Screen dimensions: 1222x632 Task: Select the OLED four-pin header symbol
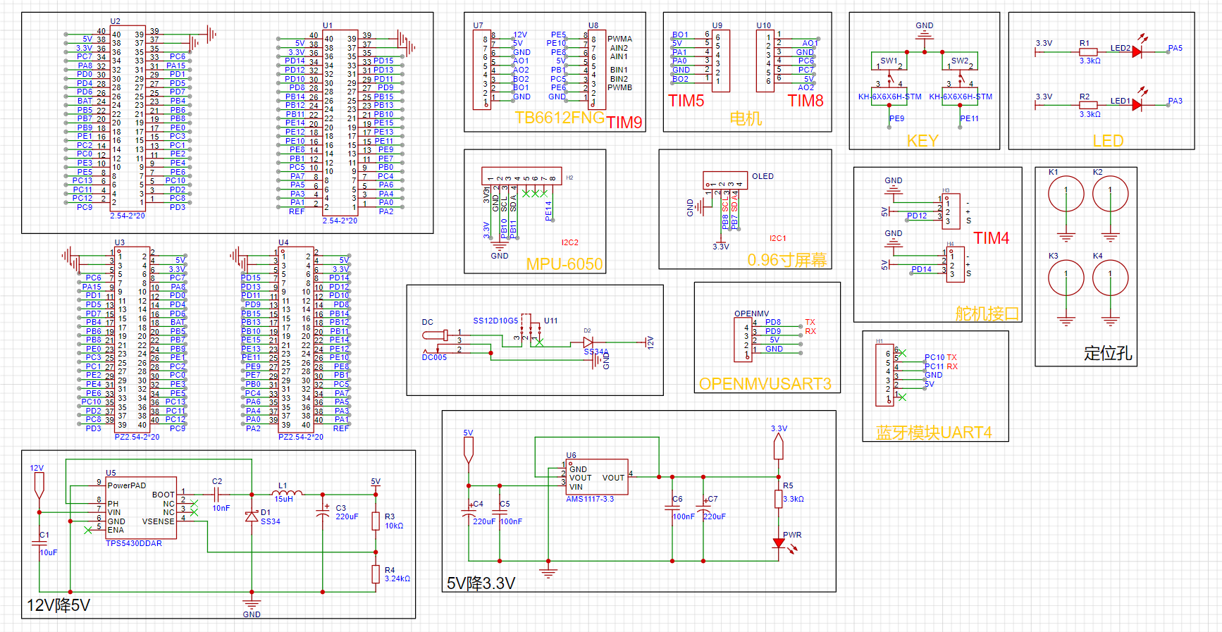725,180
